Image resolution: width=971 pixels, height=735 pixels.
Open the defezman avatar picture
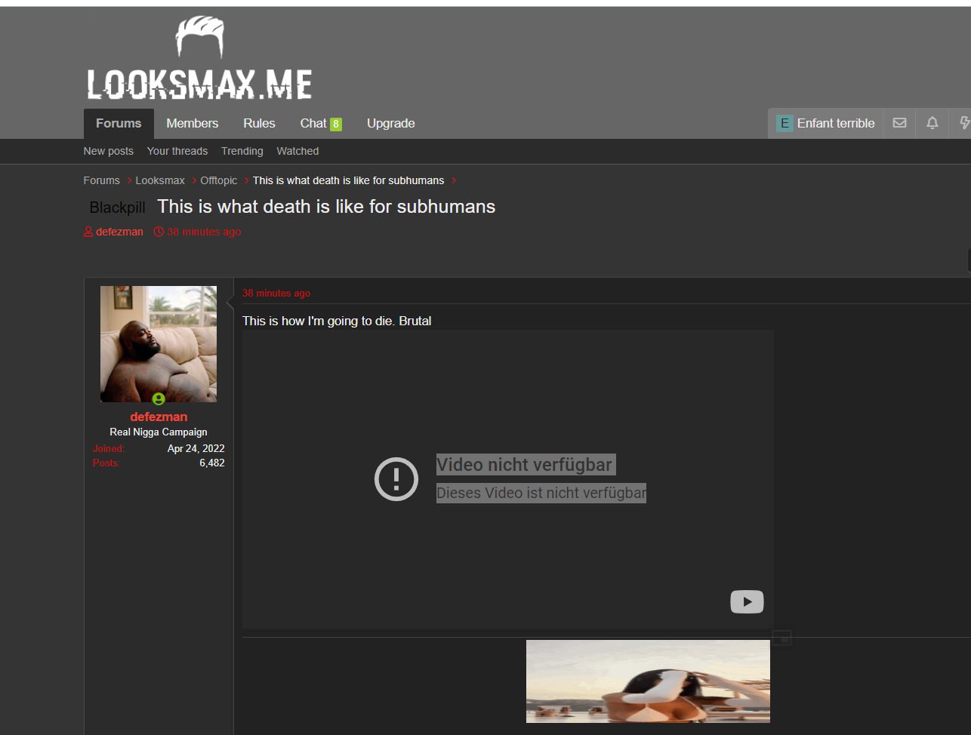tap(159, 344)
